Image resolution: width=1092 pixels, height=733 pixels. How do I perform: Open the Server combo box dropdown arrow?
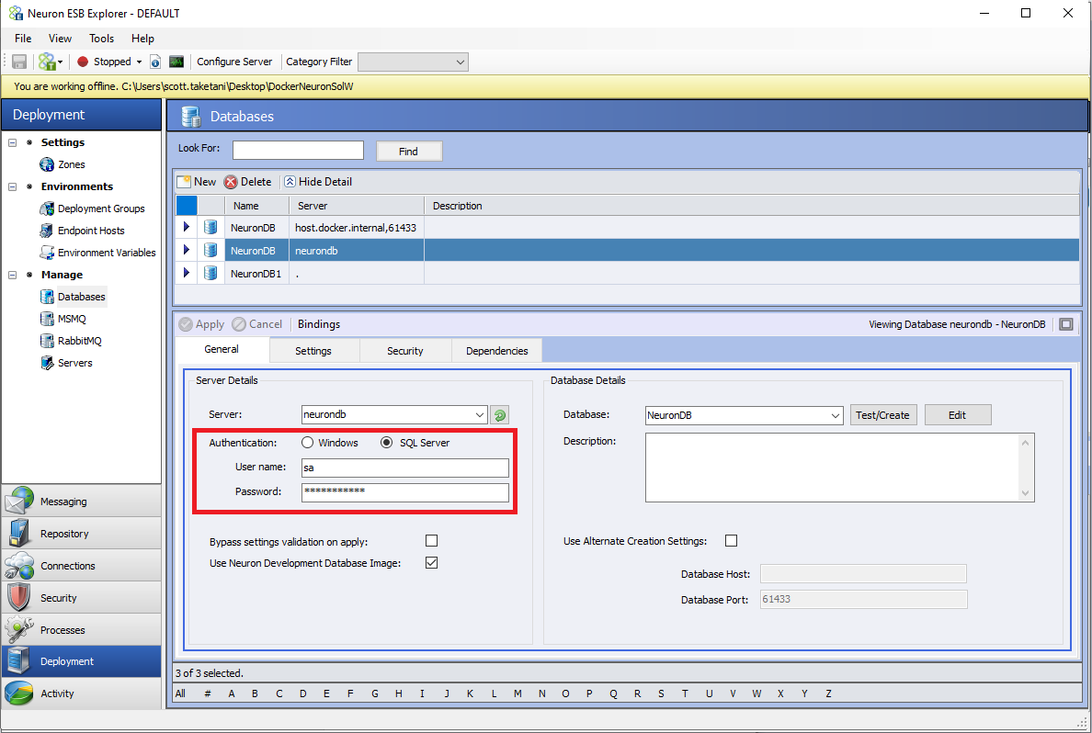coord(480,415)
